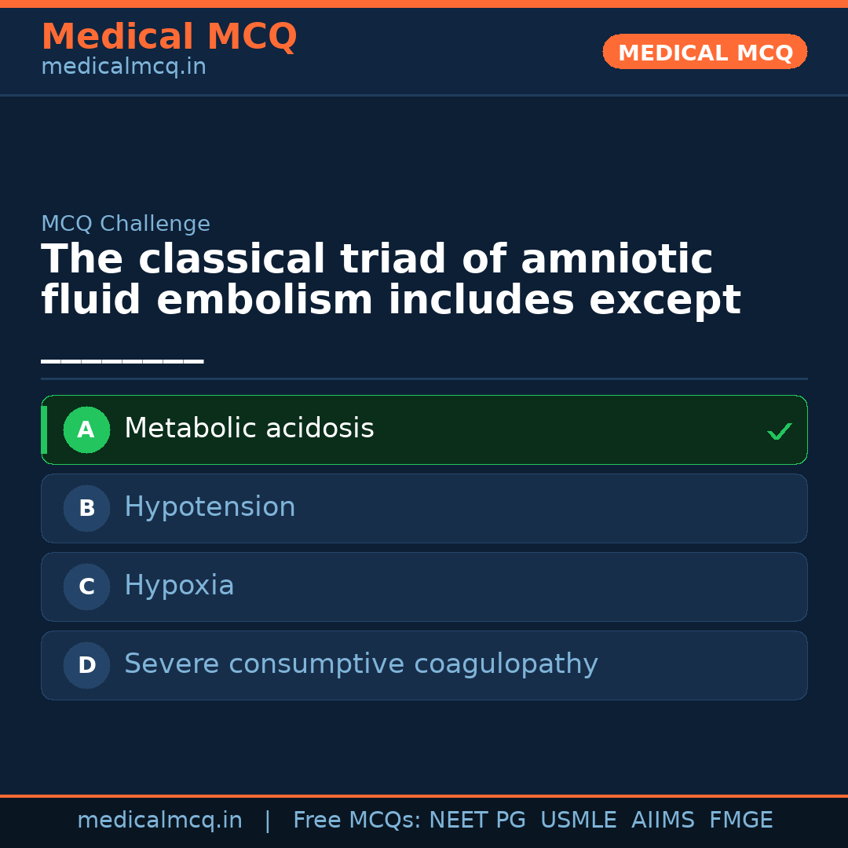This screenshot has height=848, width=848.
Task: Visit medicalmcq.in link below the header title
Action: 123,67
